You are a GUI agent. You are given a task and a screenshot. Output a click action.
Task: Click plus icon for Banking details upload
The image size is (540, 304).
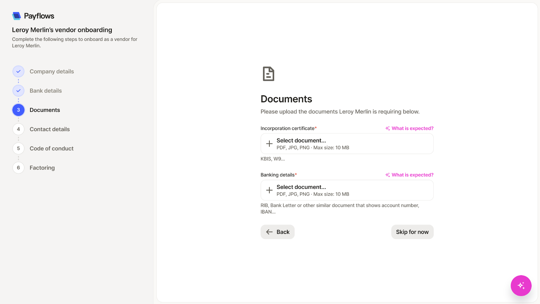(x=269, y=190)
